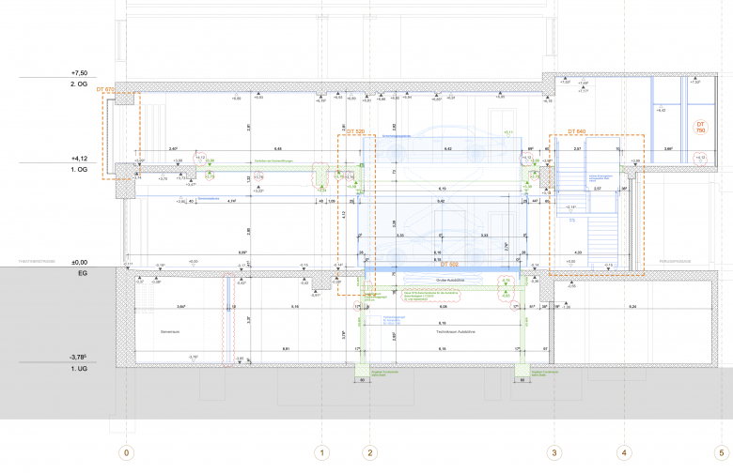Click the axis marker circle labeled 0
733x473 pixels.
(127, 452)
